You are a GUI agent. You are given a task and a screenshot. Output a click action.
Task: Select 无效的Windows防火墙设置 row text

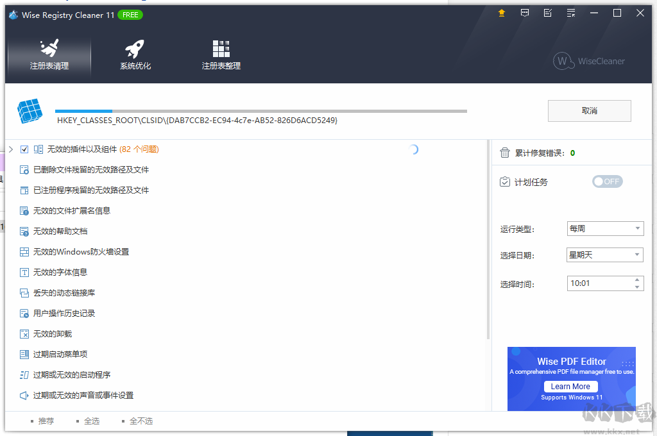click(x=81, y=252)
